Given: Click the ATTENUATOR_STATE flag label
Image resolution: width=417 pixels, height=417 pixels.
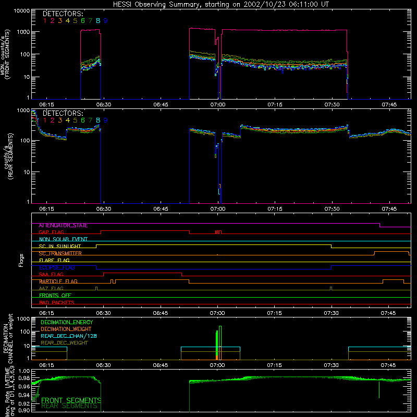Looking at the screenshot, I should click(63, 226).
